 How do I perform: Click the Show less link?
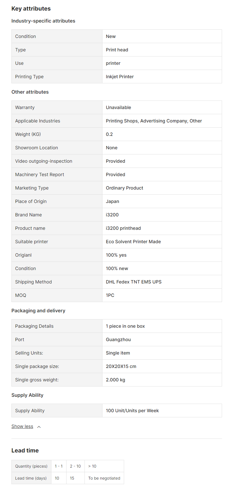[22, 426]
